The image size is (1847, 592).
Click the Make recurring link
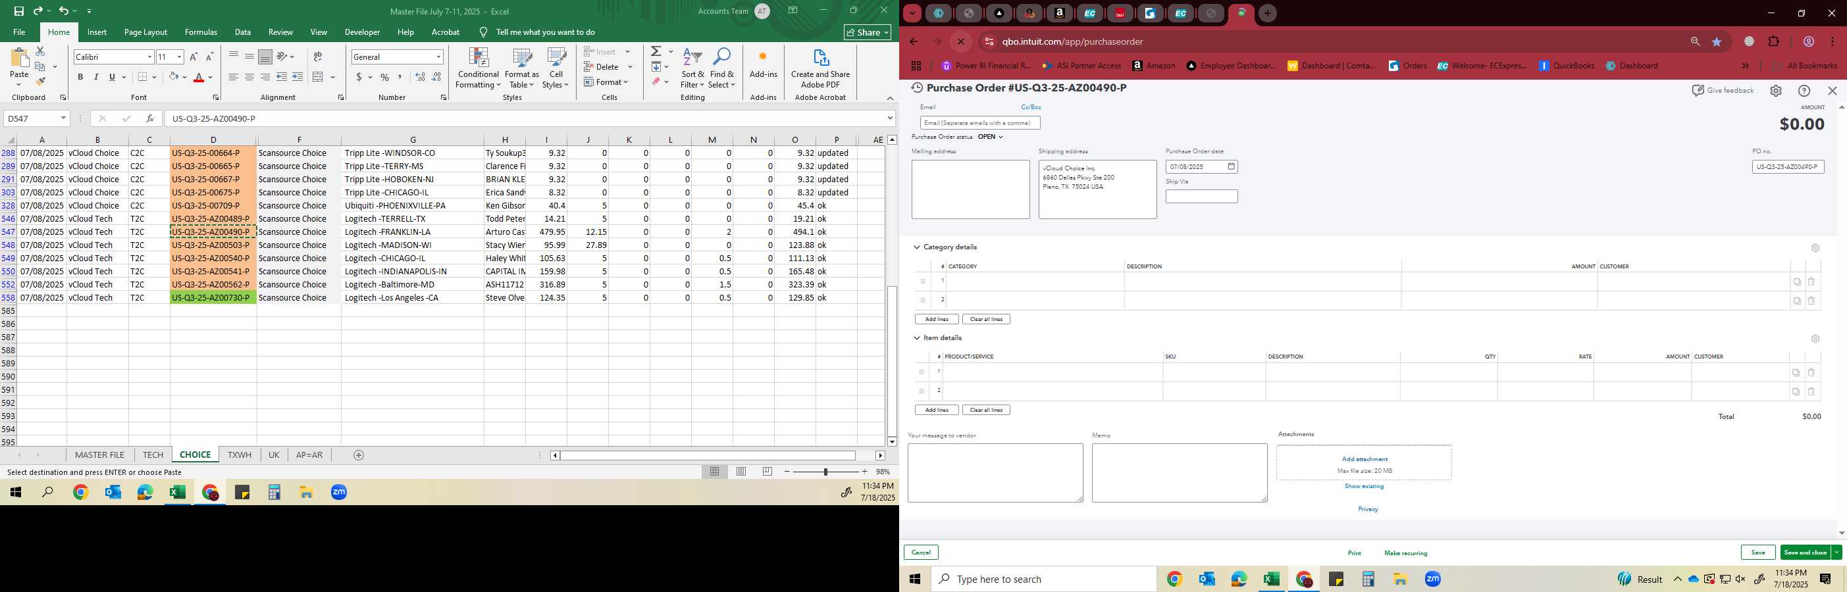1405,553
